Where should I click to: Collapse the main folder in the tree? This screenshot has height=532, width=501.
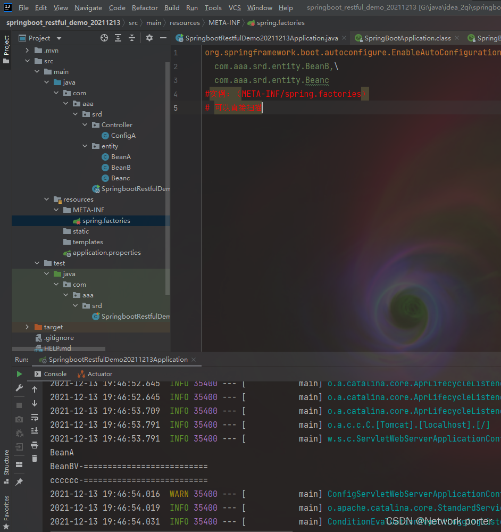[37, 72]
